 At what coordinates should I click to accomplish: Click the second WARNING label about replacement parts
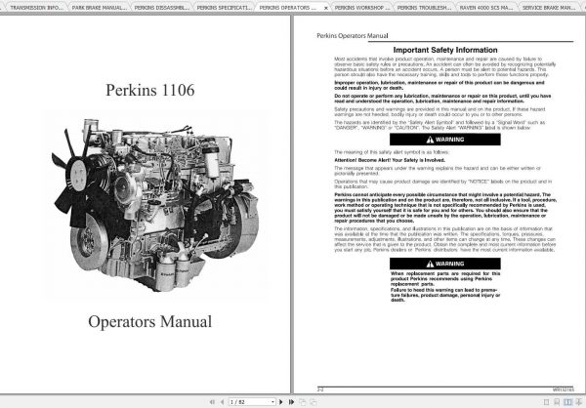[445, 264]
